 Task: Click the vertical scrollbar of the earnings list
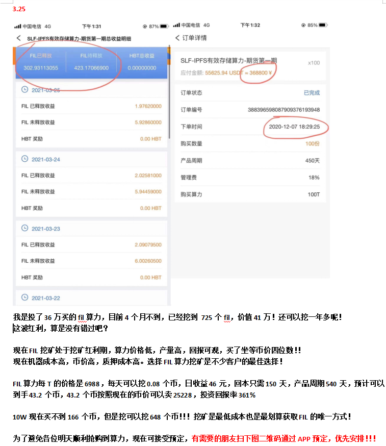pyautogui.click(x=169, y=92)
